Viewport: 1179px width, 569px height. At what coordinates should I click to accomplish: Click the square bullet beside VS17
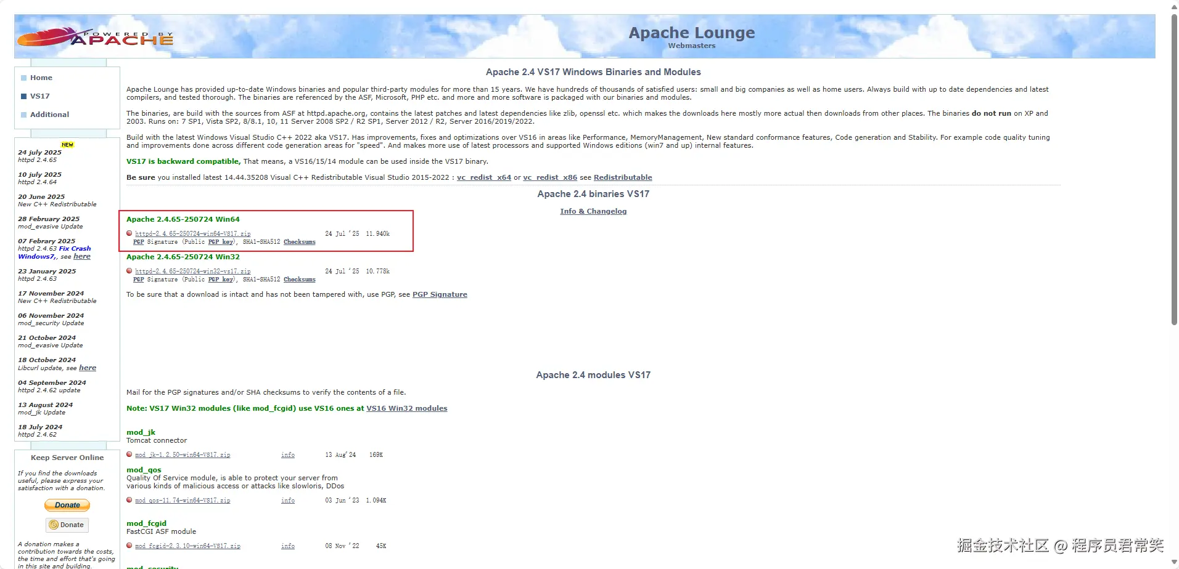coord(24,96)
